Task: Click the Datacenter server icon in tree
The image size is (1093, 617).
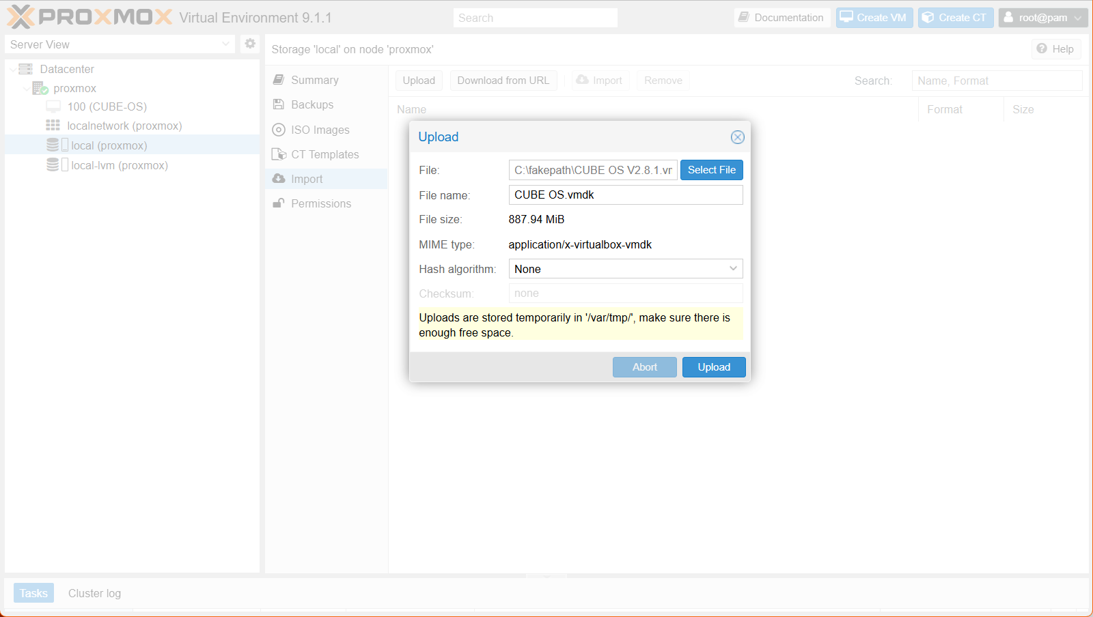Action: (x=26, y=69)
